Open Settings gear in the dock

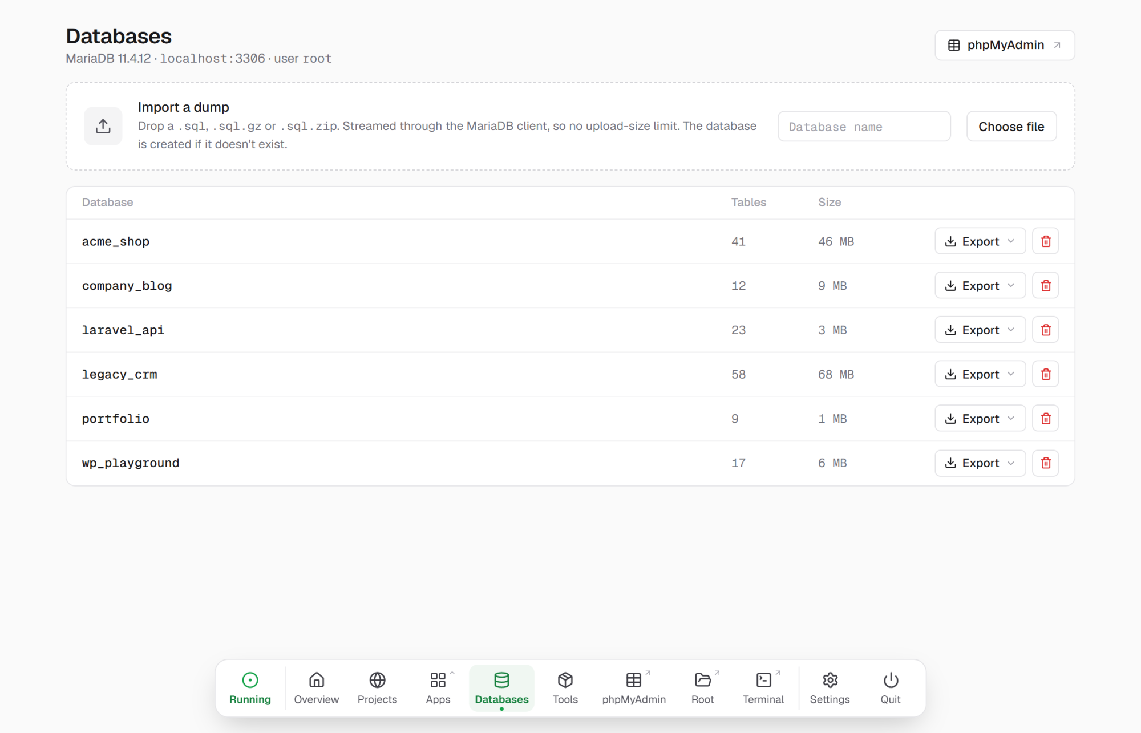pos(830,688)
